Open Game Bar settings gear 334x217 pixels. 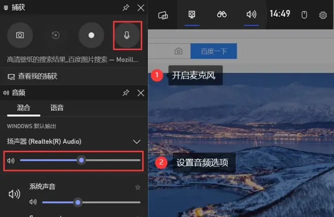tap(323, 15)
